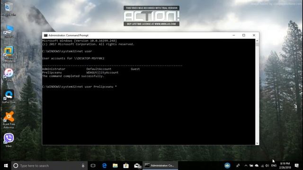Click the OneDrive cloud tray icon
Screen dimensions: 303x170
pos(257,166)
